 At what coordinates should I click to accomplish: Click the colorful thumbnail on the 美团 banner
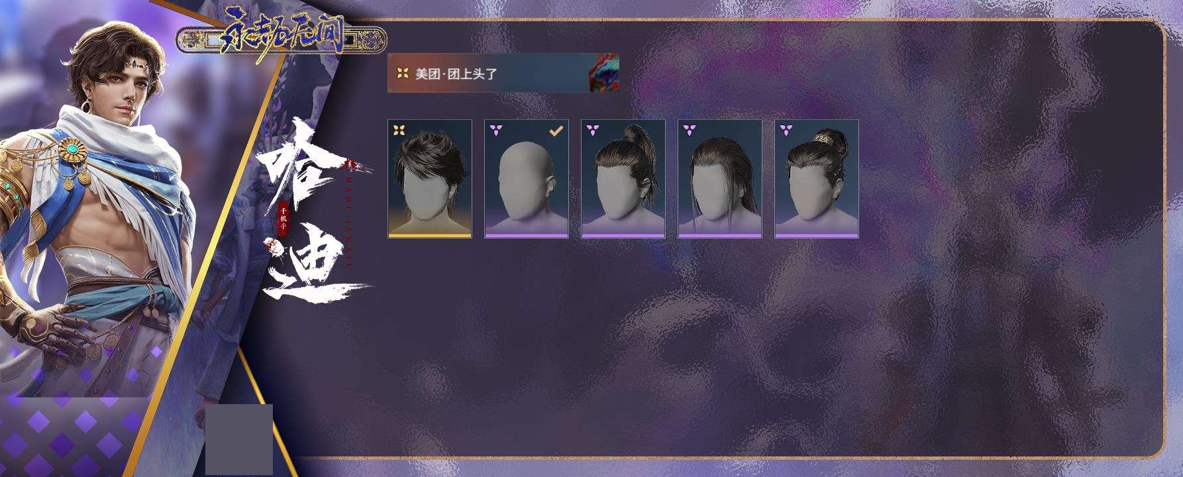click(603, 74)
